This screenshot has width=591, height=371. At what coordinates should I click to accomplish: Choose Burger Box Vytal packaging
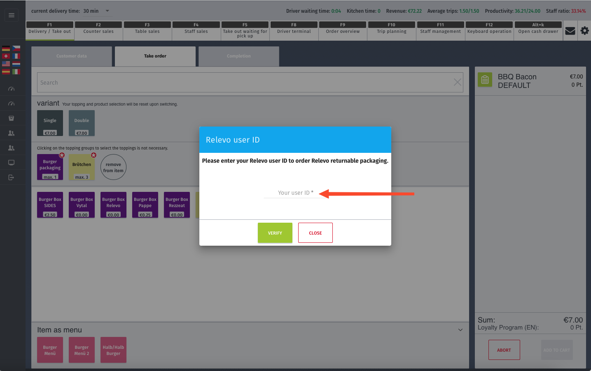point(82,205)
